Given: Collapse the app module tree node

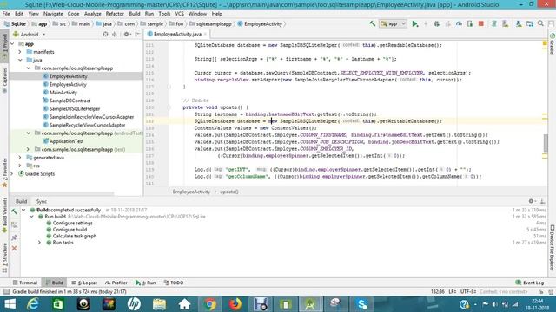Looking at the screenshot, I should 12,44.
